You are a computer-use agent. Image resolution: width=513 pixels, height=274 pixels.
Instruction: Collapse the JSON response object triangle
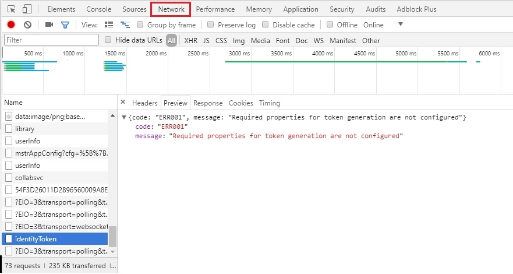point(124,118)
